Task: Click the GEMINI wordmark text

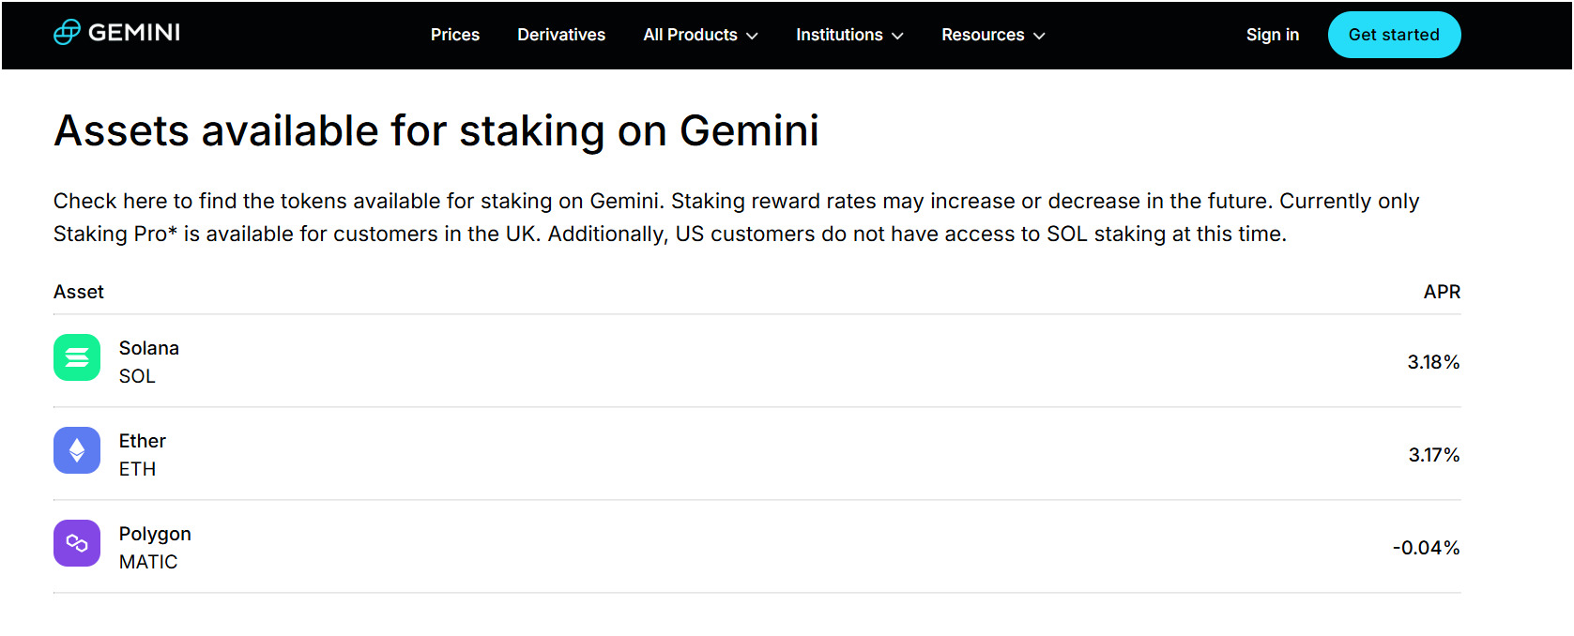Action: [x=134, y=33]
